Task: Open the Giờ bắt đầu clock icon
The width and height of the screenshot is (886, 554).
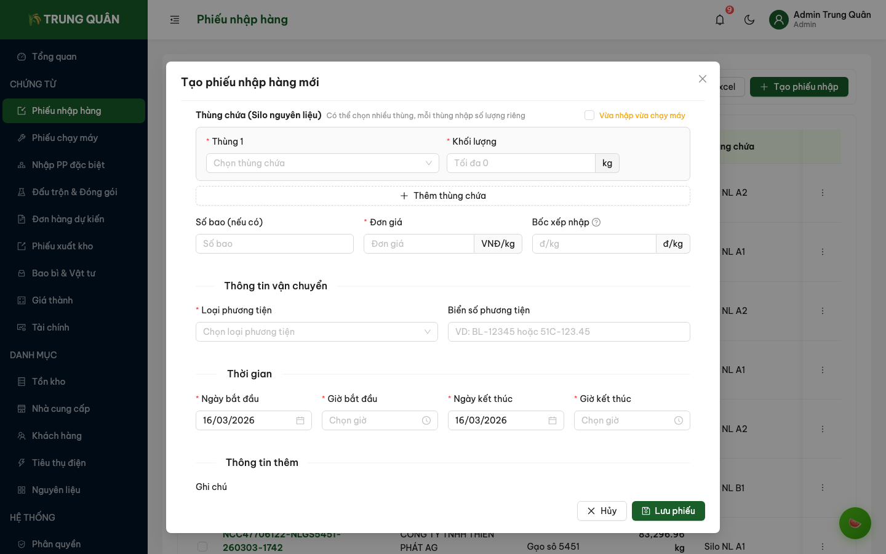Action: (x=426, y=420)
